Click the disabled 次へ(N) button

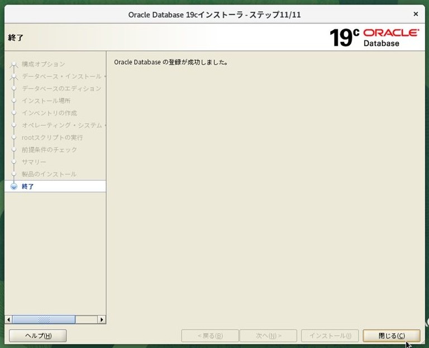[x=268, y=336]
